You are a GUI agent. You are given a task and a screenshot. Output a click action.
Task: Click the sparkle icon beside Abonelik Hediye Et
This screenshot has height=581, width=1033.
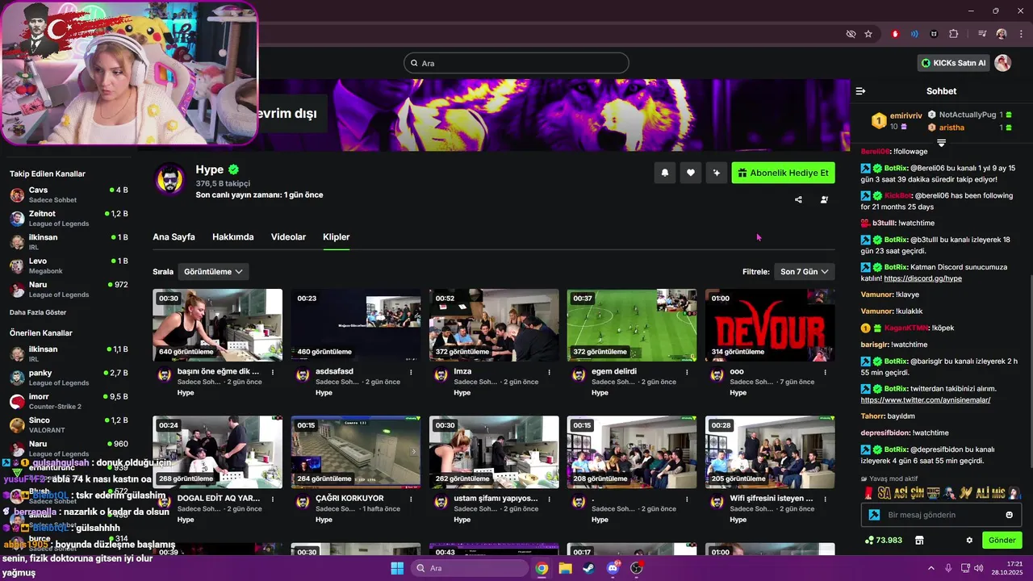point(716,173)
